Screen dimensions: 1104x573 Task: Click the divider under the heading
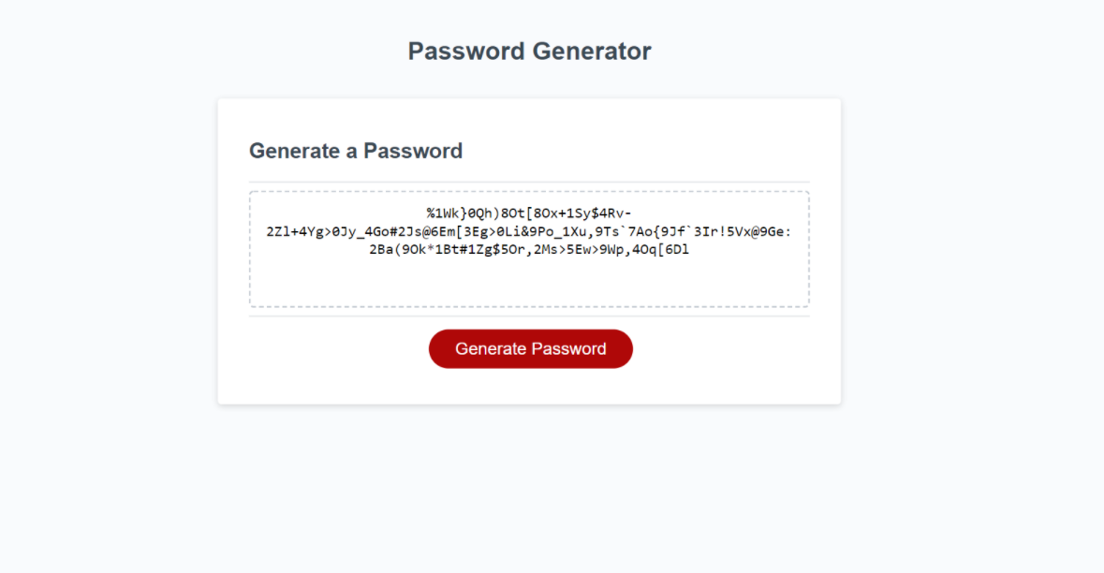pyautogui.click(x=530, y=180)
